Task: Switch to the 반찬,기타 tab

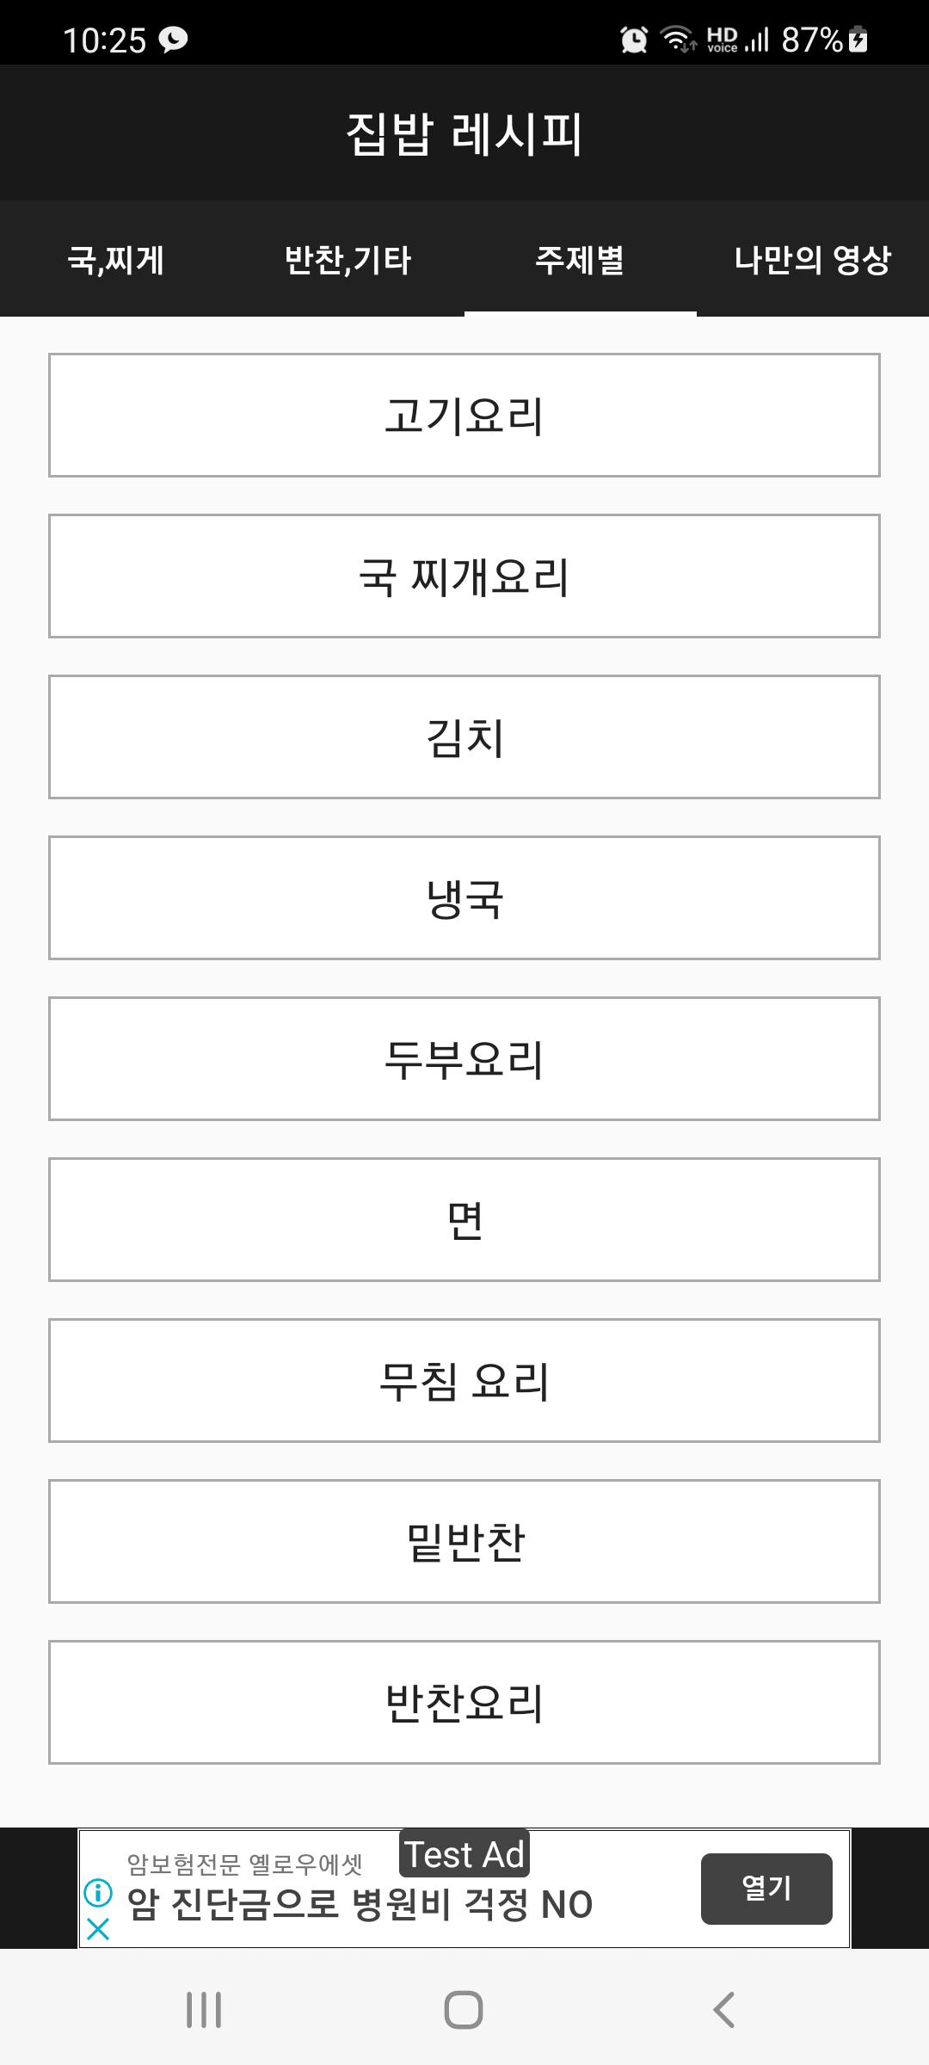Action: click(x=348, y=259)
